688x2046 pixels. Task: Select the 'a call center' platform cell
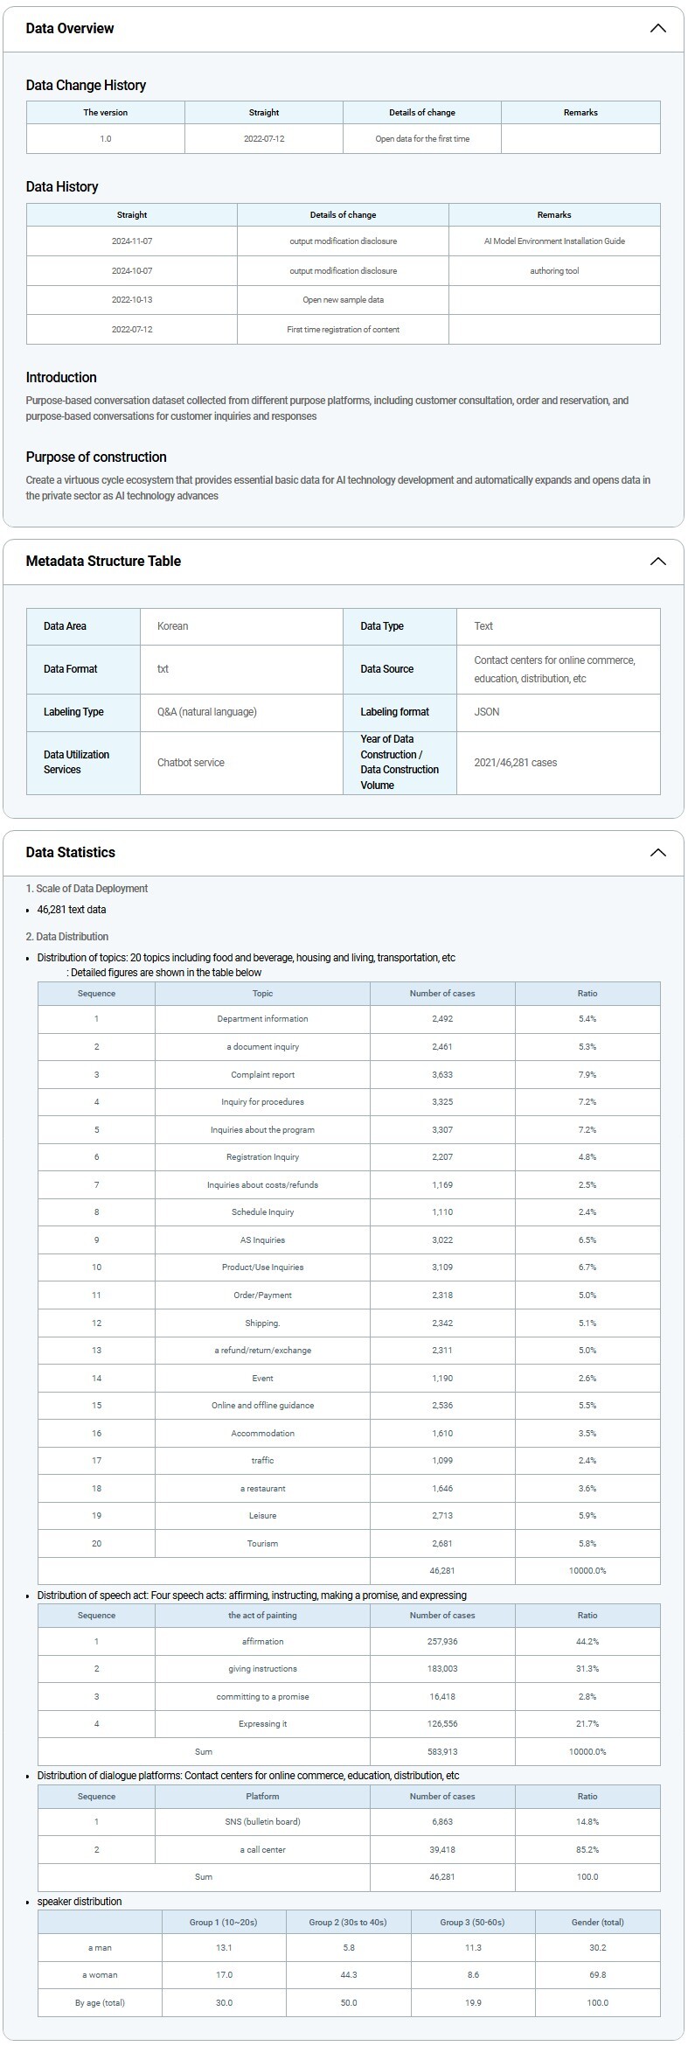[262, 1850]
